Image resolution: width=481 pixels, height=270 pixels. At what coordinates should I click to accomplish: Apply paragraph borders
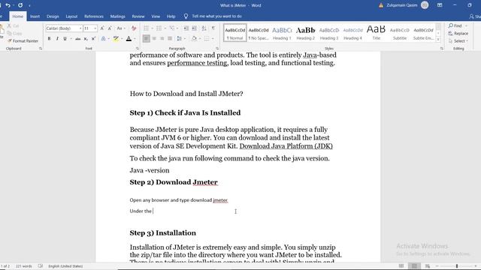coord(207,38)
